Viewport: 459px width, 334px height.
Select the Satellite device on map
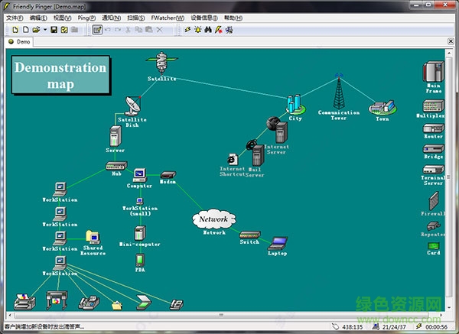click(161, 62)
